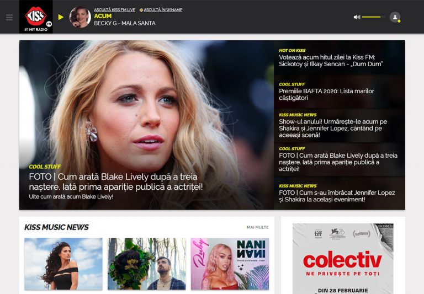Click 'Ascultă în Winamp' link
The height and width of the screenshot is (294, 424).
point(163,10)
